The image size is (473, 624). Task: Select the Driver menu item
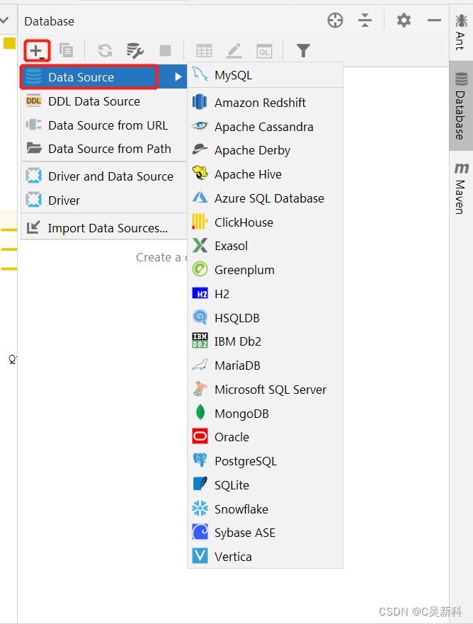104,200
